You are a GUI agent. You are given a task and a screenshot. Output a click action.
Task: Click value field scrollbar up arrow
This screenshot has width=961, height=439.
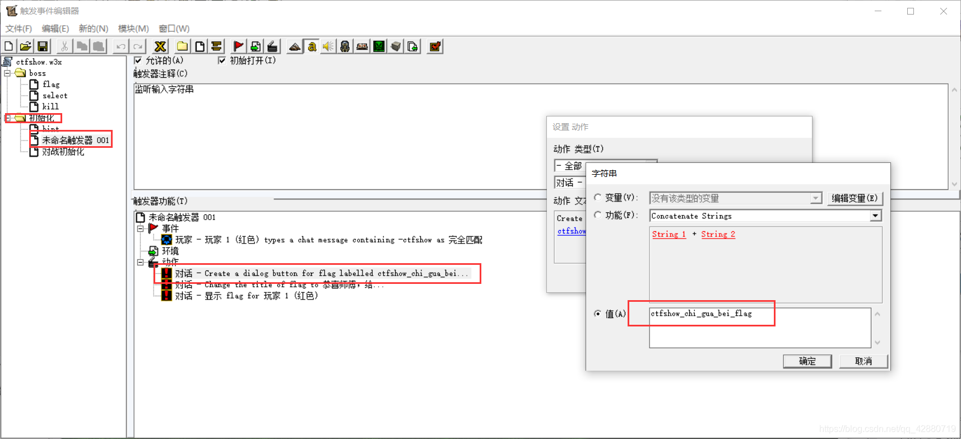click(878, 314)
